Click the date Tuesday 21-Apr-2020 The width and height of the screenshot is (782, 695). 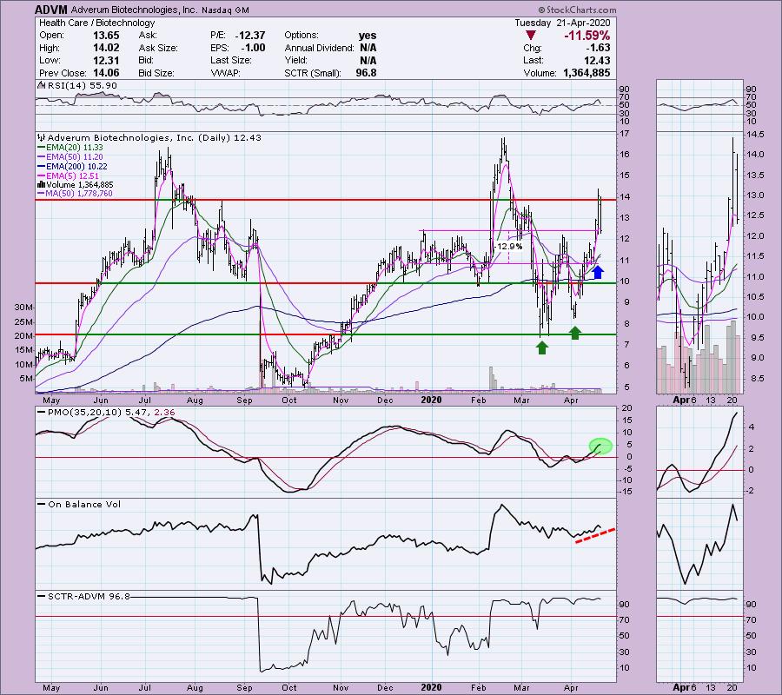click(562, 23)
